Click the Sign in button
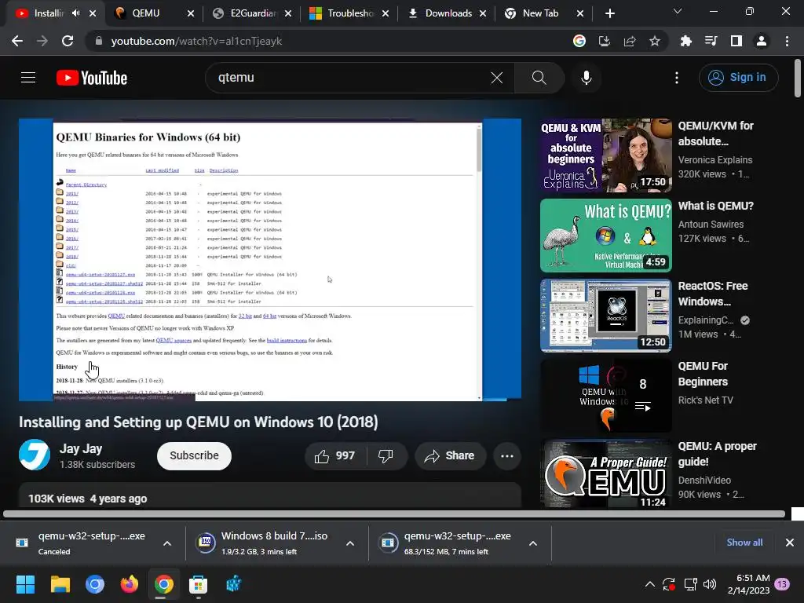 pos(738,78)
